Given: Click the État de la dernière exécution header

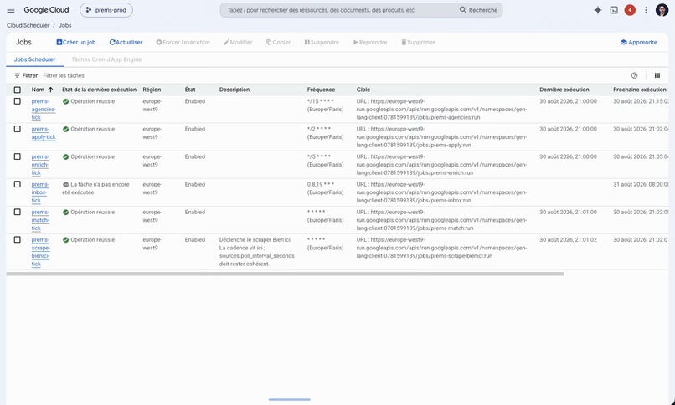Looking at the screenshot, I should 99,90.
